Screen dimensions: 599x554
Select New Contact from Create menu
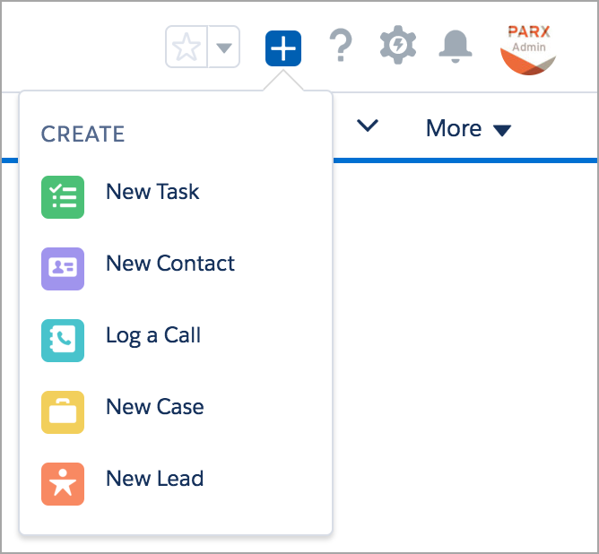coord(170,264)
